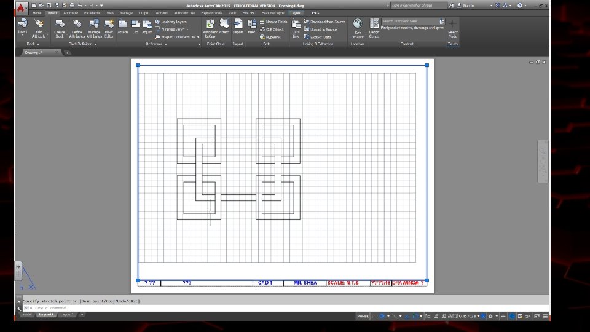Open the Annotate ribbon tab
590x332 pixels.
tap(70, 13)
